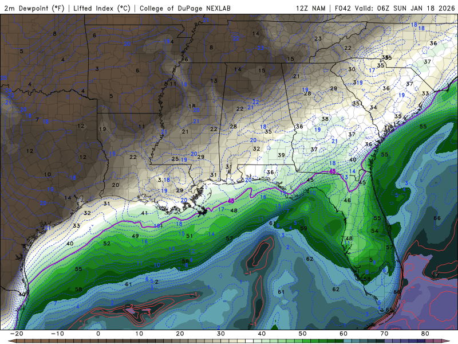Viewport: 458px width, 344px height.
Task: Click the "12Z NAM" model run label
Action: click(x=311, y=9)
